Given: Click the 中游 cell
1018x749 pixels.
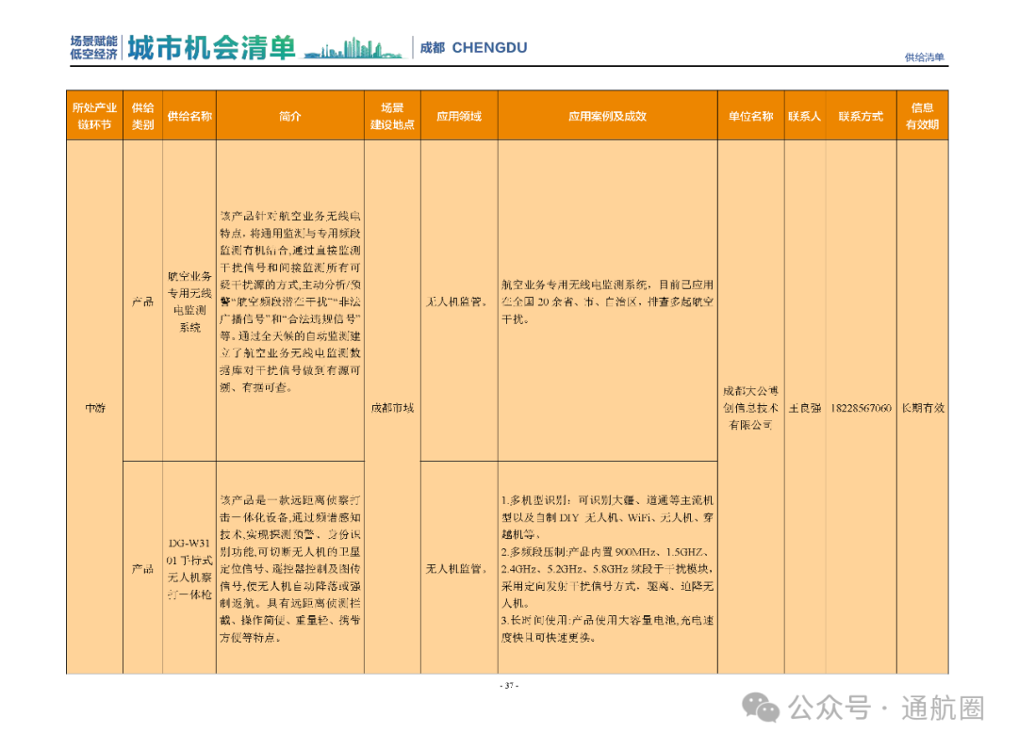Looking at the screenshot, I should click(x=95, y=408).
